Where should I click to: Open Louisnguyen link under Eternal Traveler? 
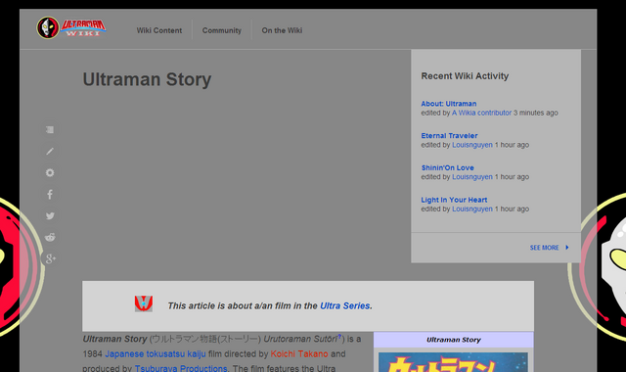pos(472,145)
